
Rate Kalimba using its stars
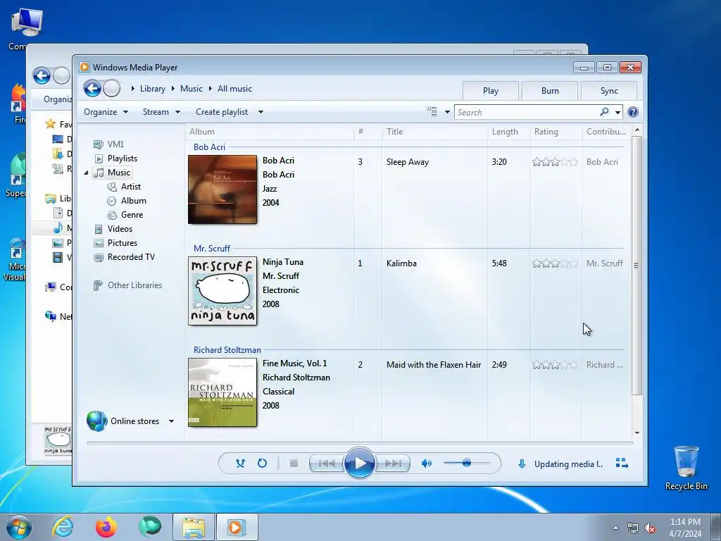tap(555, 263)
